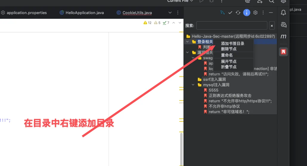Switch to the HelloApplication.java tab
Image resolution: width=307 pixels, height=166 pixels.
pos(82,13)
